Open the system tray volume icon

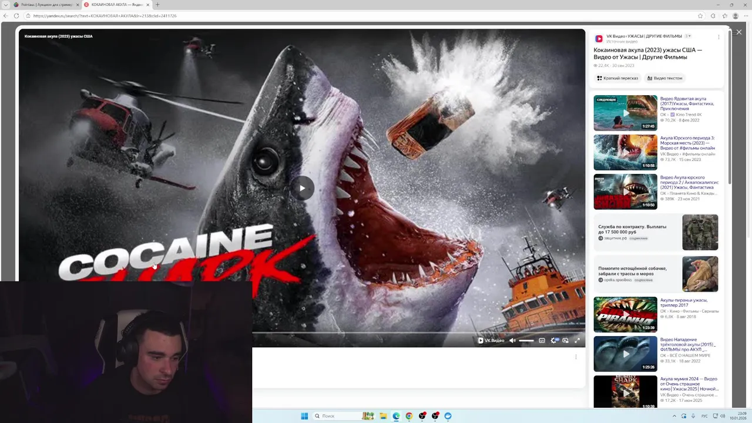click(723, 416)
